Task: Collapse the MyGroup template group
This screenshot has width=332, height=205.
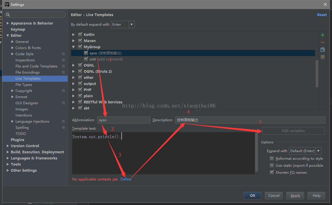Action: pos(74,47)
